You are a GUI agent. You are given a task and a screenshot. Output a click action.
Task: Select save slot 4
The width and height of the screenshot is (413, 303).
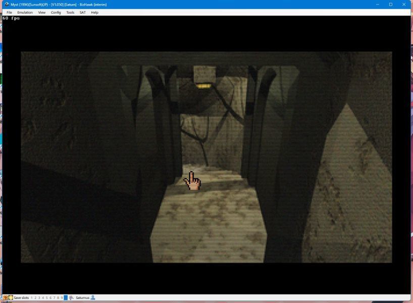(x=43, y=298)
